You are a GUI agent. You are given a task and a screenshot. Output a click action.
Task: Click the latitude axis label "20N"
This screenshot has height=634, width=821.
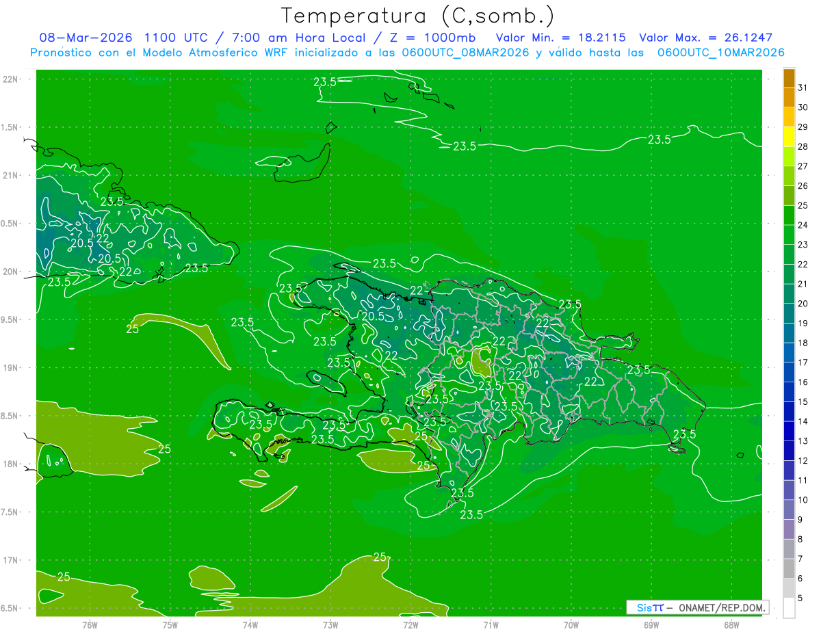[x=11, y=272]
